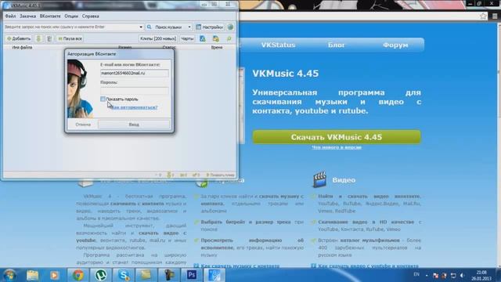Open Skype from the taskbar
This screenshot has height=282, width=501.
(x=124, y=275)
